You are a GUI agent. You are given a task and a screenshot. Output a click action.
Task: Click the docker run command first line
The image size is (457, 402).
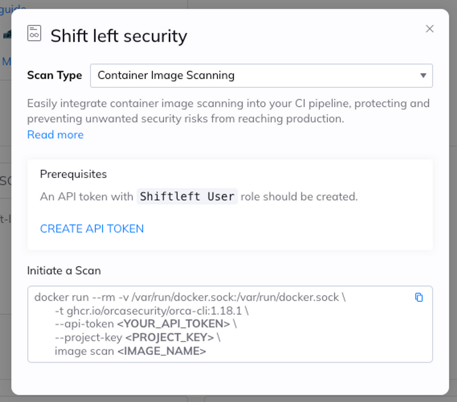pyautogui.click(x=190, y=297)
